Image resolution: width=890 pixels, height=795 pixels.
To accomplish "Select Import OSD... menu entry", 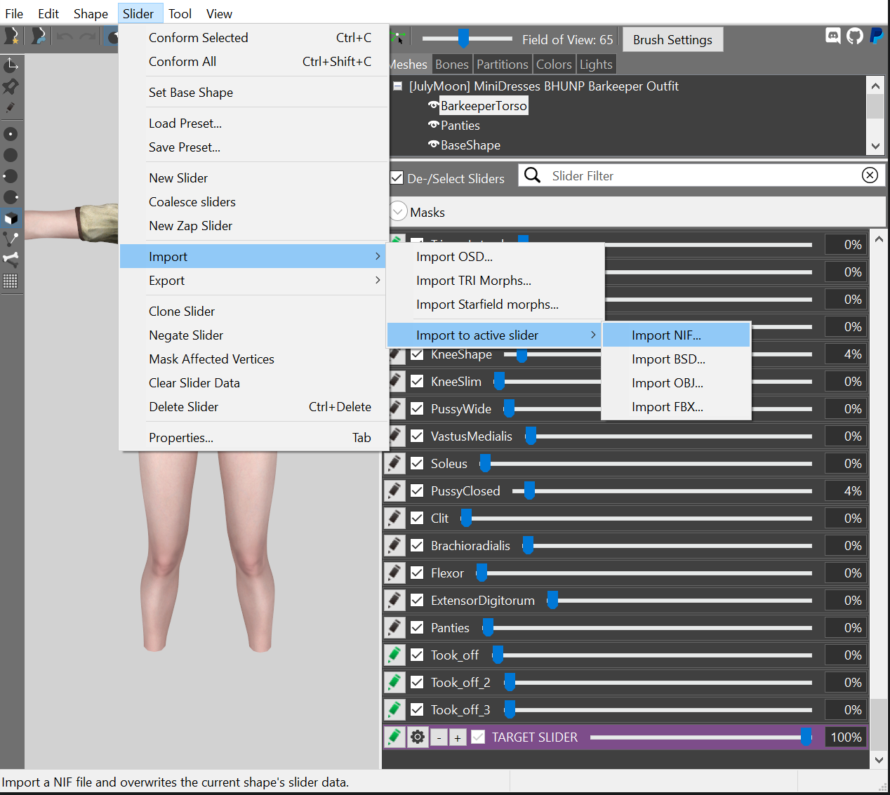I will 496,256.
